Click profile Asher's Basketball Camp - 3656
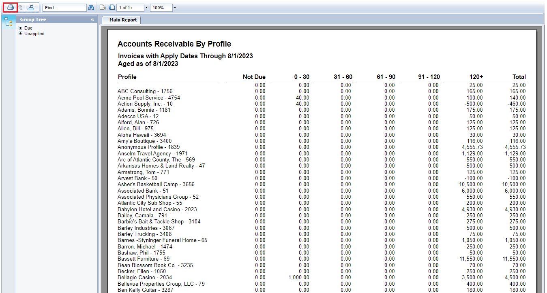This screenshot has height=293, width=547. [156, 184]
